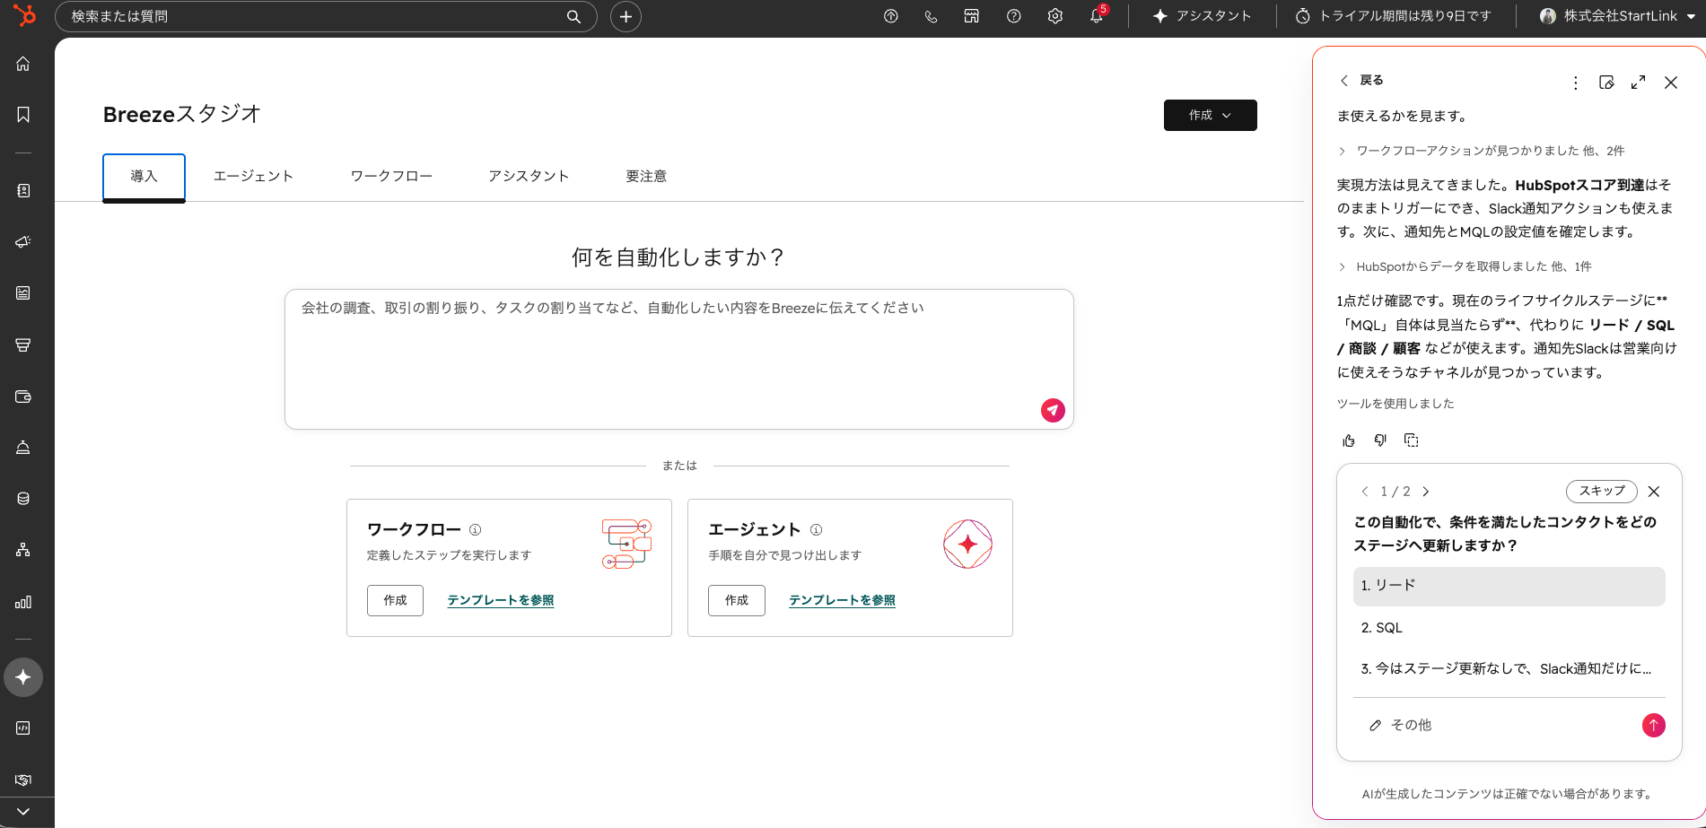Open the Home icon in sidebar
Screen dimensions: 1706x828
tap(23, 64)
